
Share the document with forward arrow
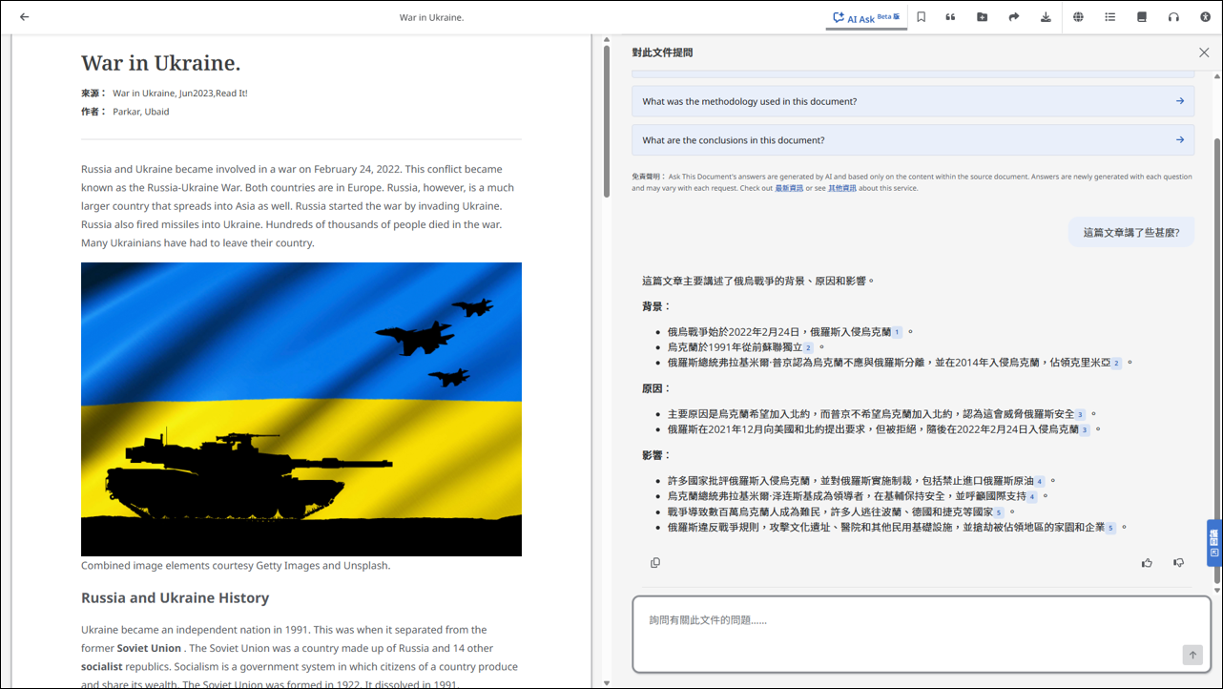coord(1014,17)
